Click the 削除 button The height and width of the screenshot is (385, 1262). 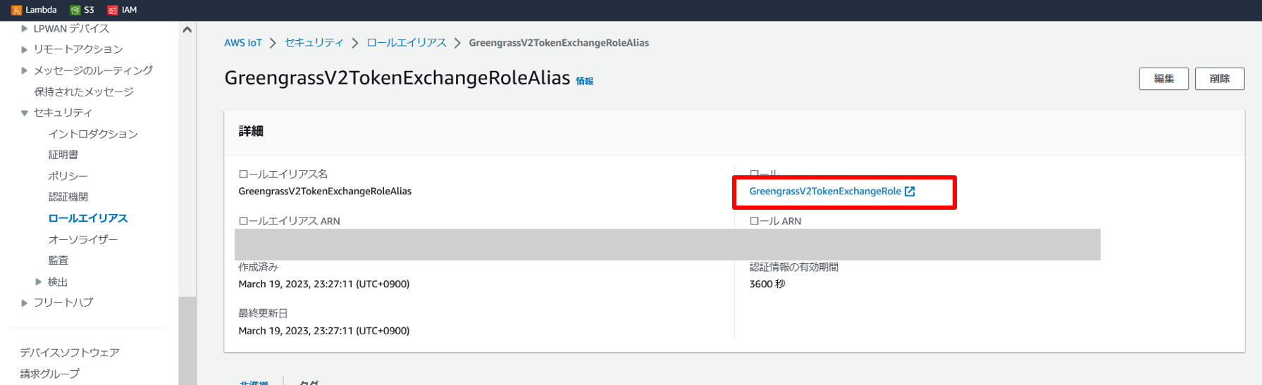pyautogui.click(x=1220, y=79)
